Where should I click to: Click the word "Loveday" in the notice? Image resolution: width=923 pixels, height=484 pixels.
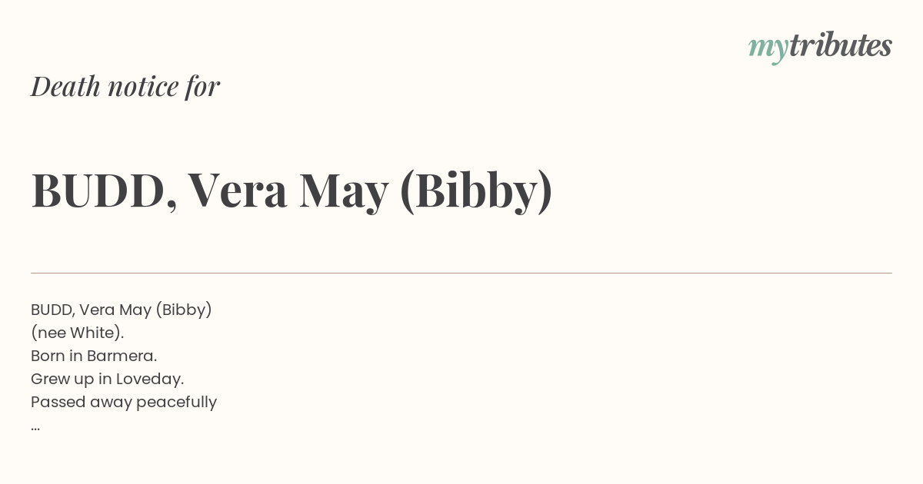pyautogui.click(x=148, y=380)
